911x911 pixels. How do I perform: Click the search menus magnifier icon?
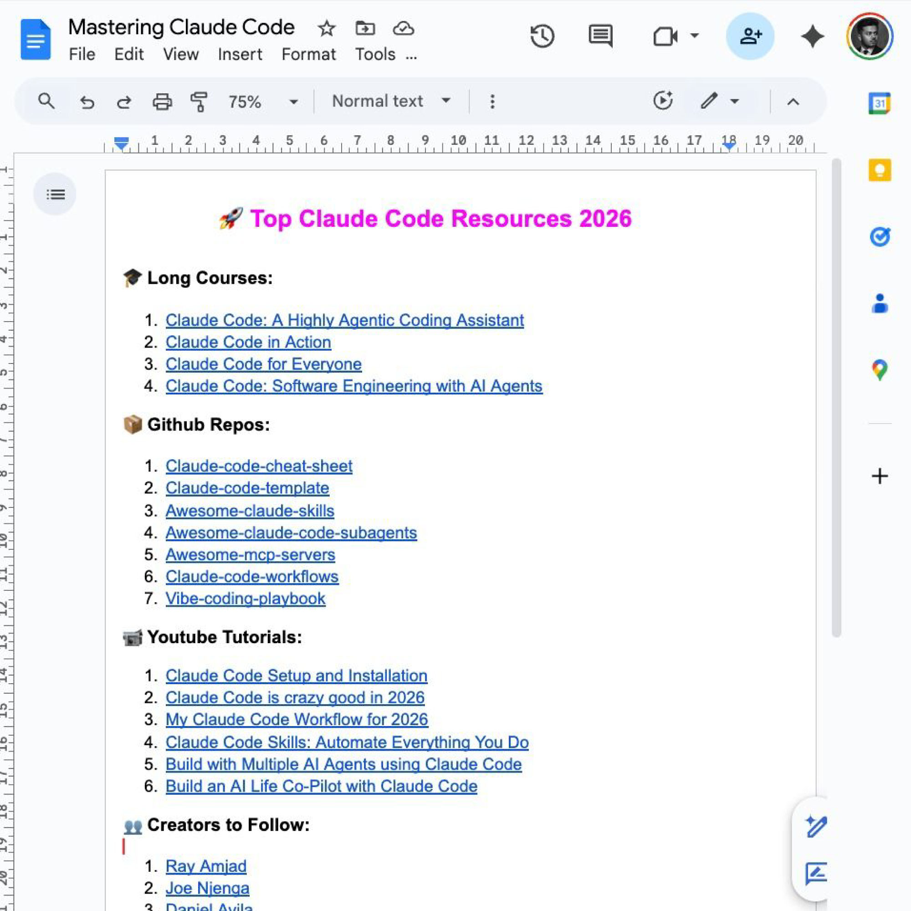pyautogui.click(x=46, y=102)
